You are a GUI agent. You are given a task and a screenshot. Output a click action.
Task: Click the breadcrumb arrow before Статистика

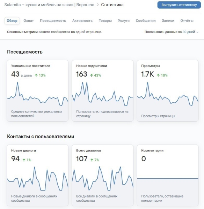[x=98, y=5]
